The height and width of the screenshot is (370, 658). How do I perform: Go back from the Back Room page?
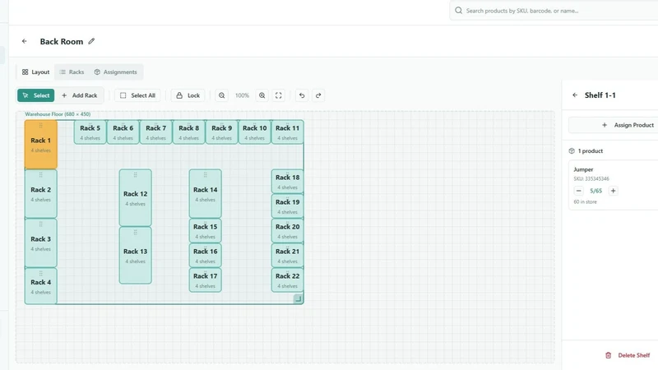(25, 41)
